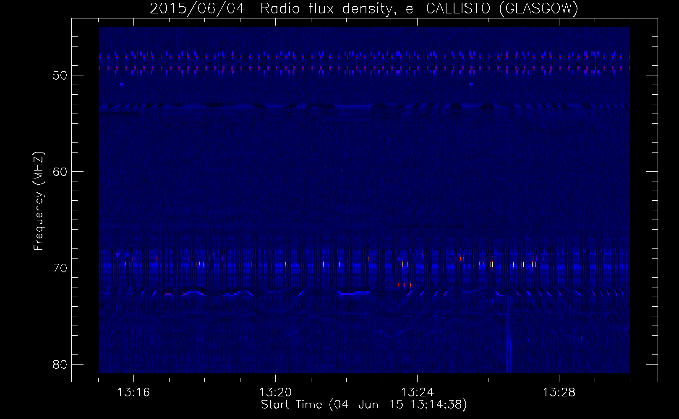Click the frequency tick label "80"
Image resolution: width=679 pixels, height=419 pixels.
tap(60, 365)
